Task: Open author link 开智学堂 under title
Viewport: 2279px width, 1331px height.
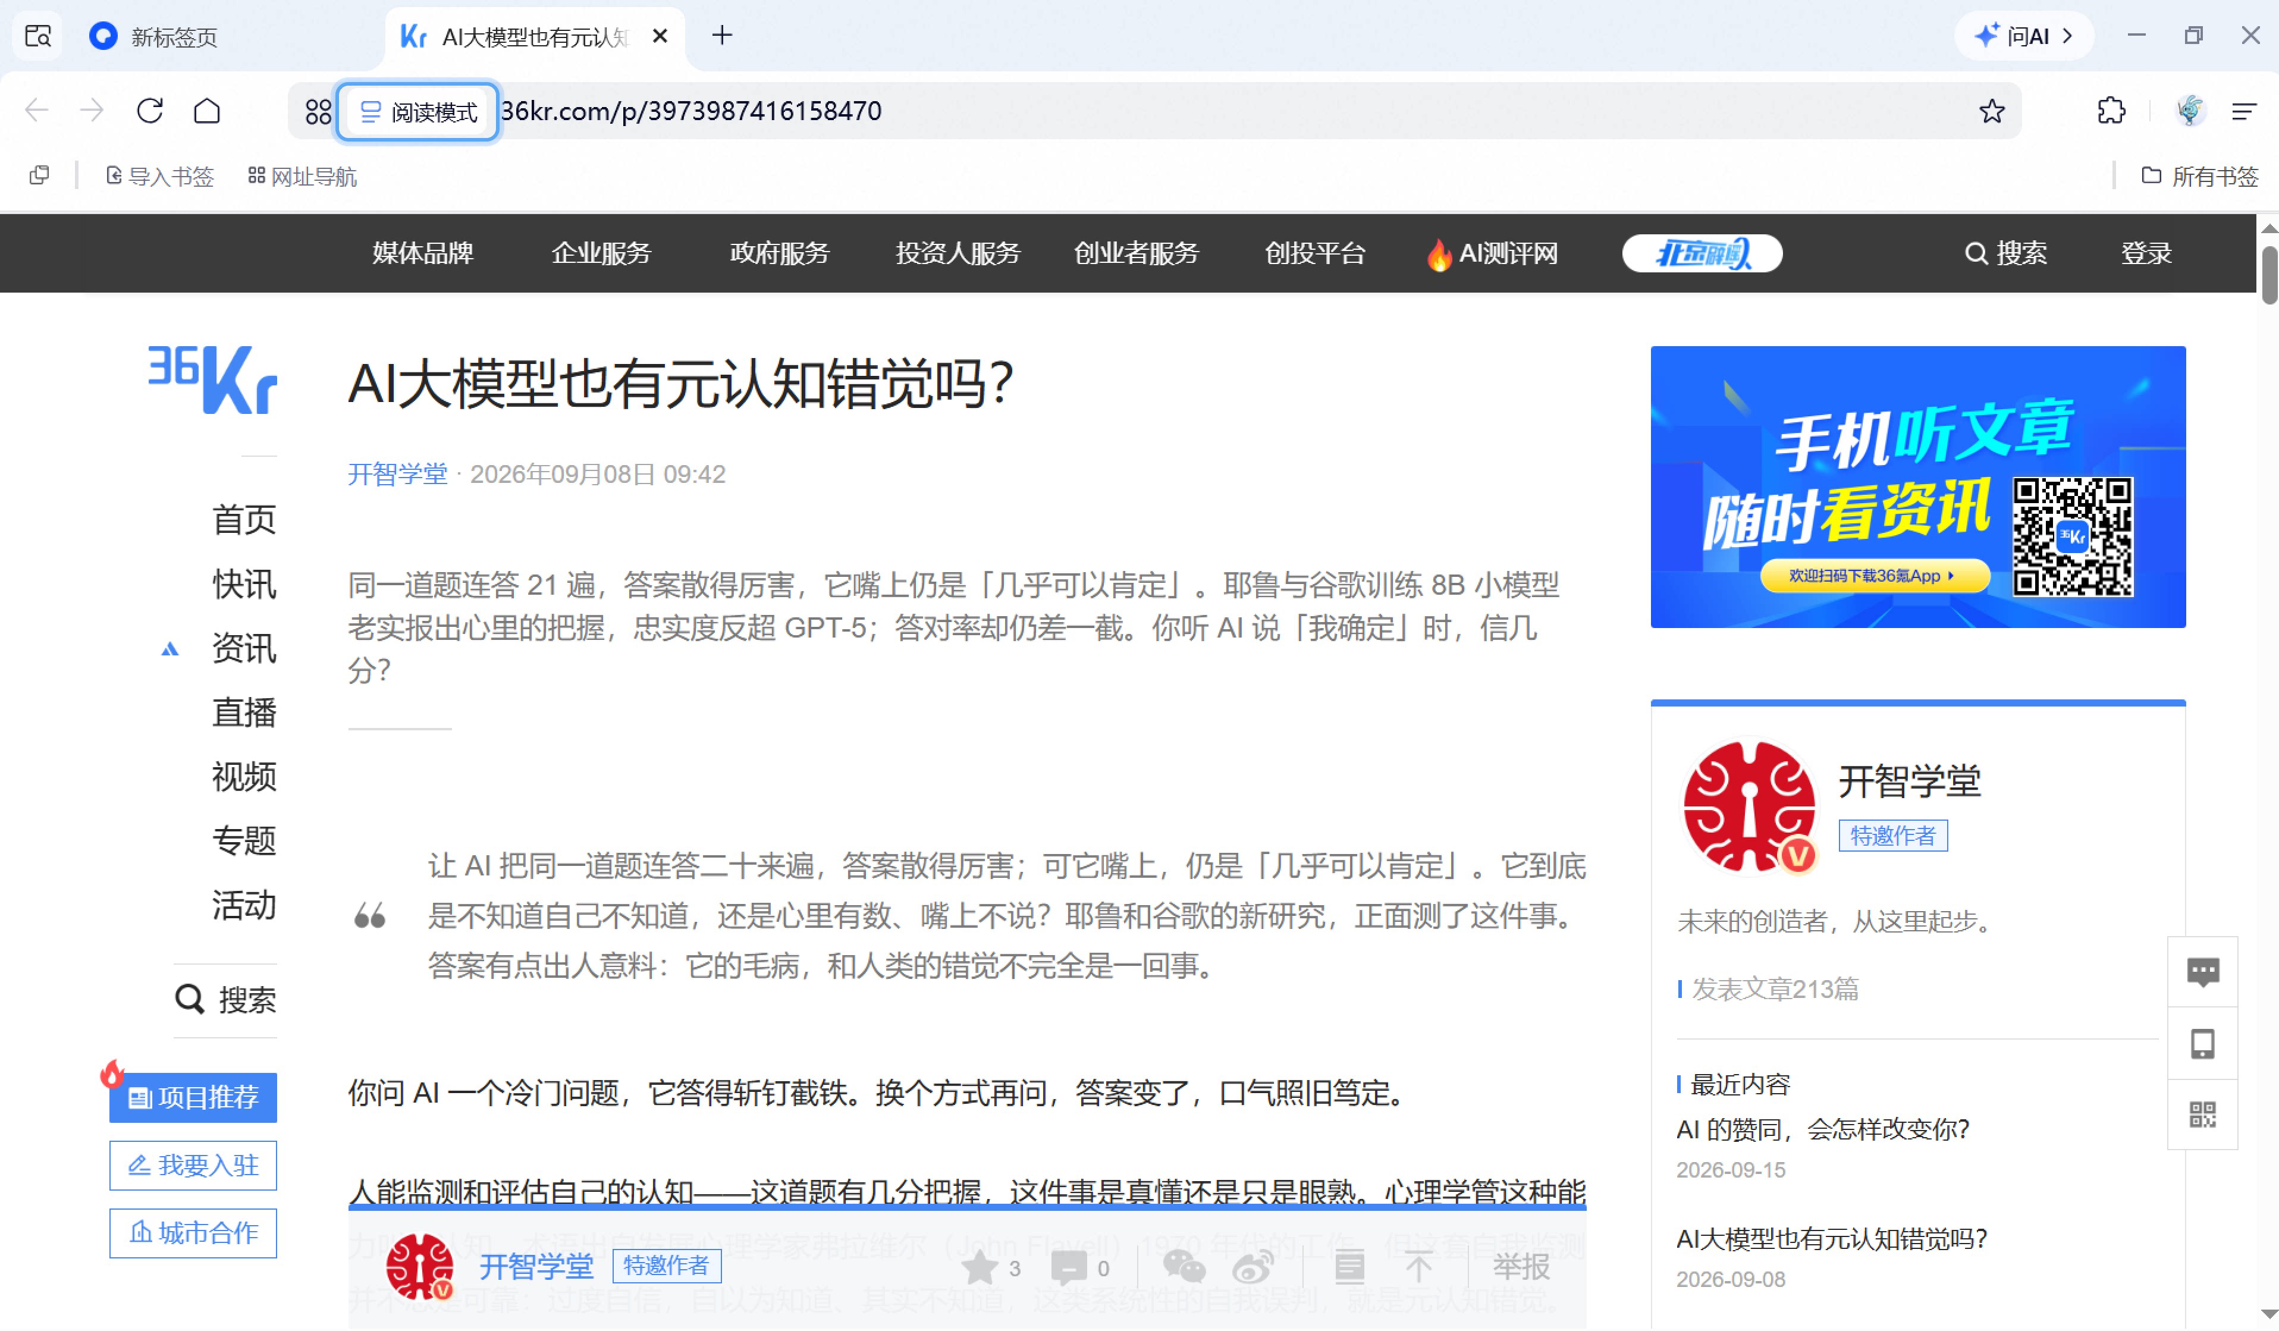Action: click(x=398, y=475)
